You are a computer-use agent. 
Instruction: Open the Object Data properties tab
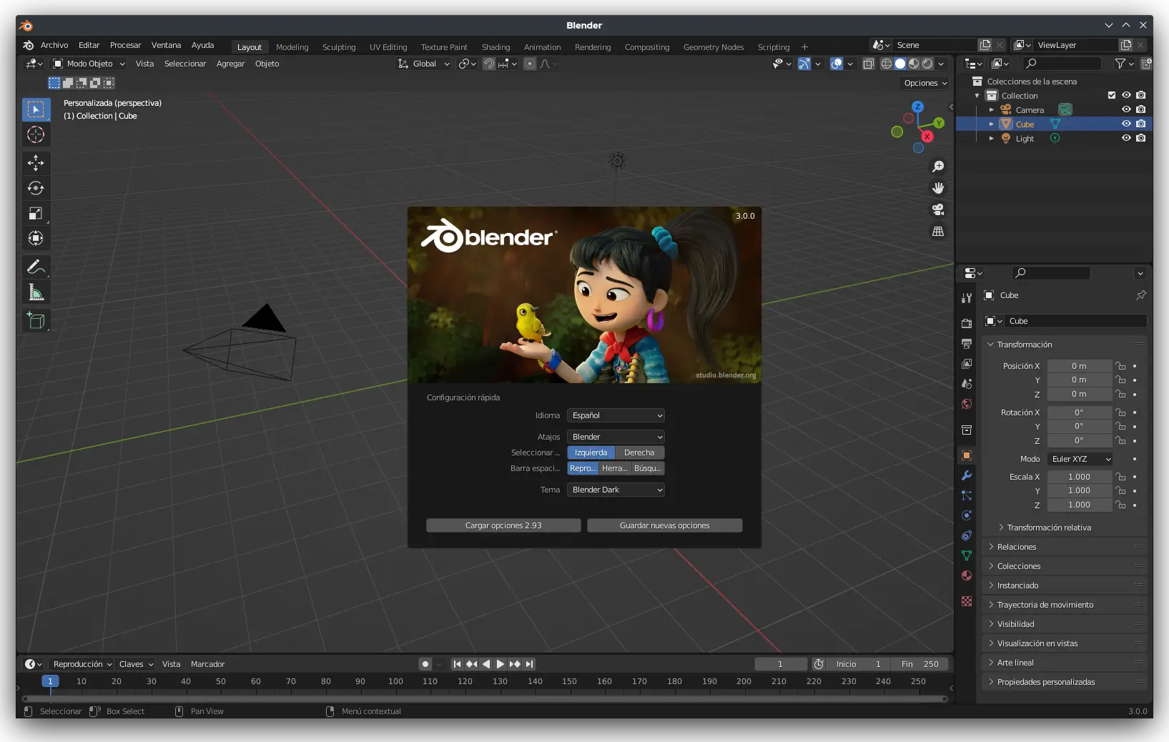[967, 555]
